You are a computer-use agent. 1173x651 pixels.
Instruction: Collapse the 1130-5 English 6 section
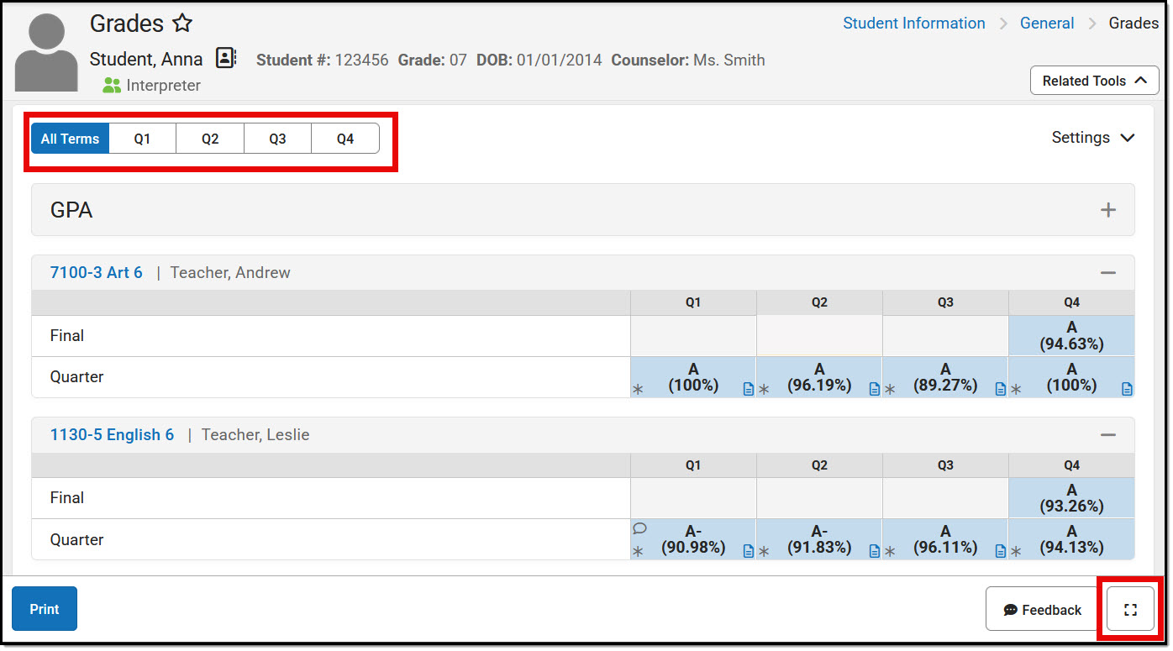click(x=1108, y=434)
